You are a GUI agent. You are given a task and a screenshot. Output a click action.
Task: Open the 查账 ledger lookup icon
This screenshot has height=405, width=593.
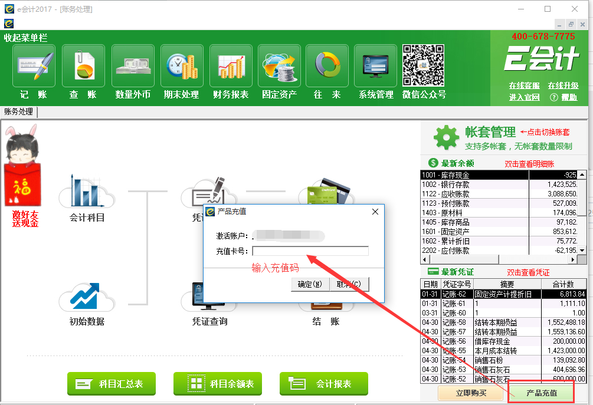83,66
